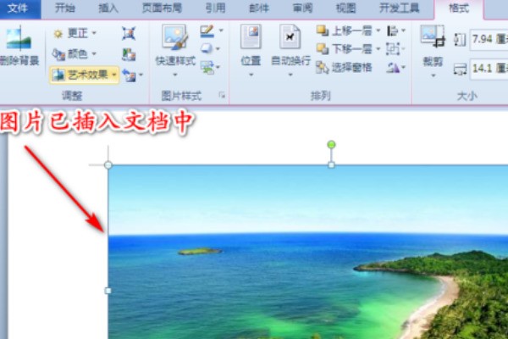Screen dimensions: 508x339
Task: Expand the 下移一层 dropdown arrow
Action: 378,49
